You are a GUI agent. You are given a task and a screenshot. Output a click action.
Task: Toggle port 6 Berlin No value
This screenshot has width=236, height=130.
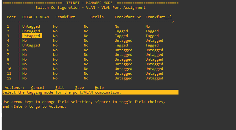coord(86,50)
